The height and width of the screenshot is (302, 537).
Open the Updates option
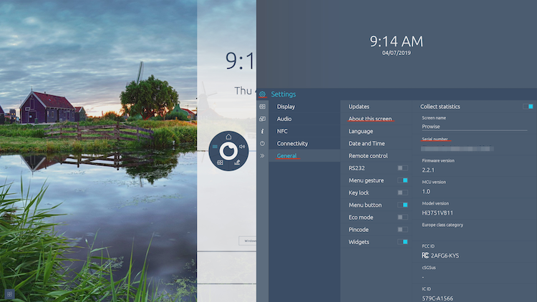[x=359, y=107]
